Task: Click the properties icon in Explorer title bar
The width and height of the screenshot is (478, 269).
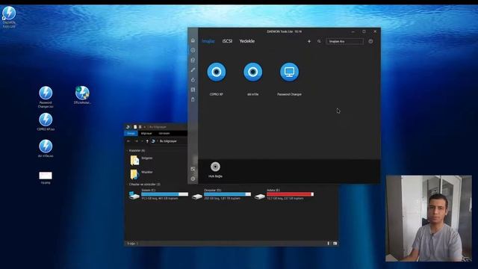Action: (135, 127)
